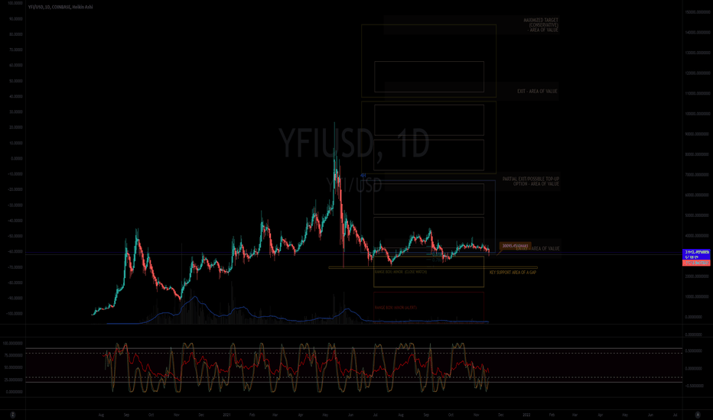Select the PARTIAL EXIT/POSSIBLE TOP-UP OPTION label
Screen dimensions: 713x420
pyautogui.click(x=531, y=181)
